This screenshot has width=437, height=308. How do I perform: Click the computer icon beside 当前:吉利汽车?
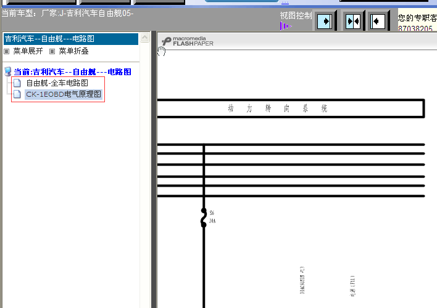(8, 71)
